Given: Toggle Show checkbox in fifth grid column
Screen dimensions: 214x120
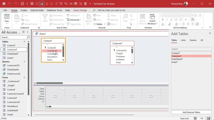Looking at the screenshot, I should tap(132, 97).
